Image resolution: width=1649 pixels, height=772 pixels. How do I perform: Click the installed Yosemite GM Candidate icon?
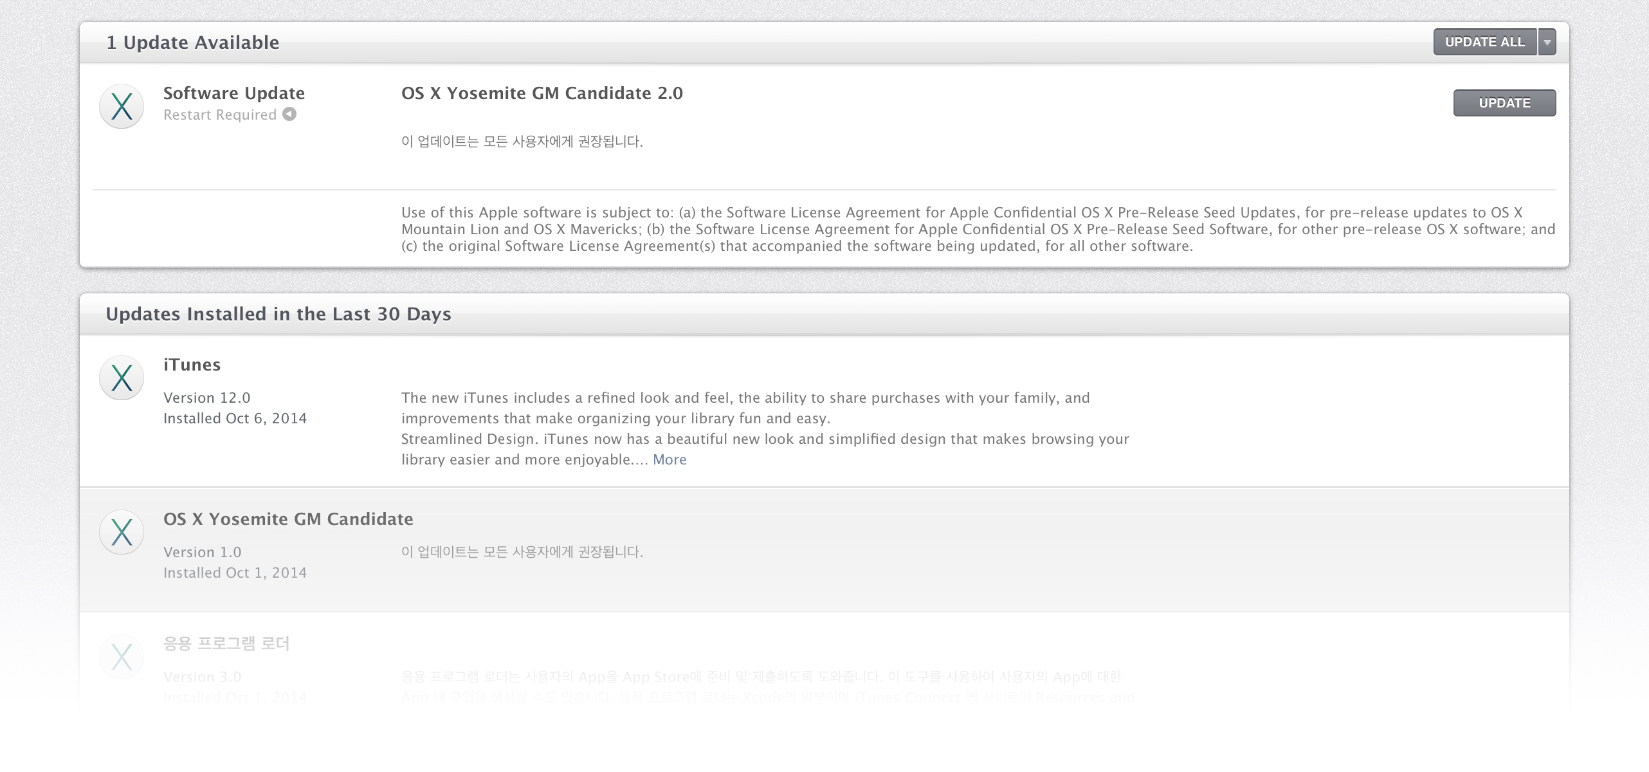[122, 532]
